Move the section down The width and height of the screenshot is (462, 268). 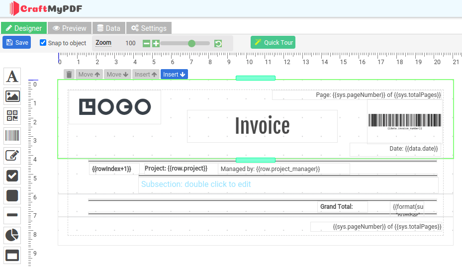[117, 75]
